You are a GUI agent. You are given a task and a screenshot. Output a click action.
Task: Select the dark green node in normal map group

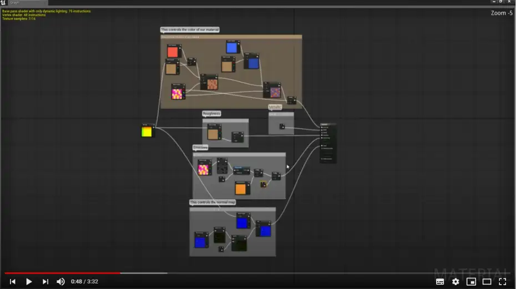[x=239, y=244]
